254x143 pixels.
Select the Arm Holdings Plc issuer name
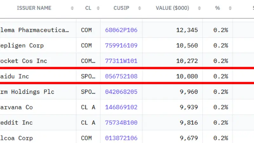click(x=27, y=92)
